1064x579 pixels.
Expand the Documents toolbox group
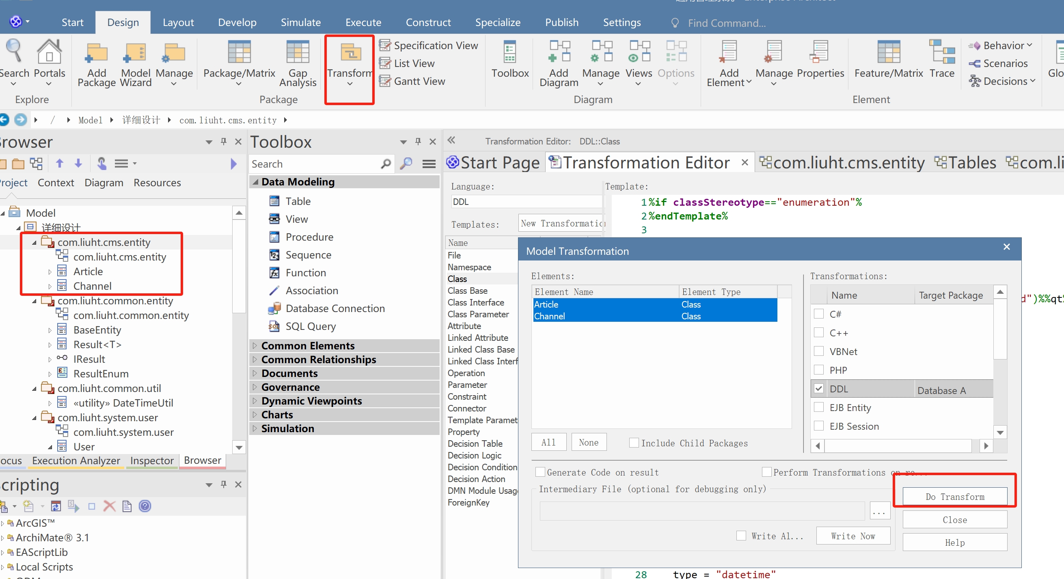(255, 373)
